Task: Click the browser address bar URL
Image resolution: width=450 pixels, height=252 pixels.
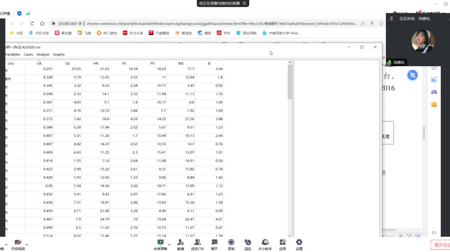Action: [222, 24]
